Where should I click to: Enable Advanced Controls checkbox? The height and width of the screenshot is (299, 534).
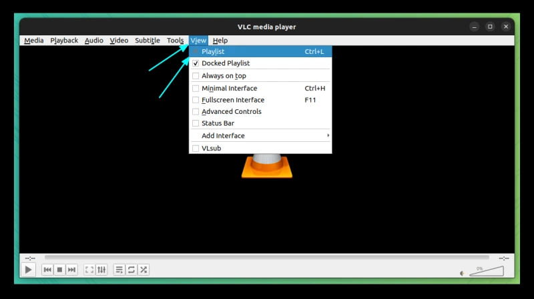tap(260, 111)
